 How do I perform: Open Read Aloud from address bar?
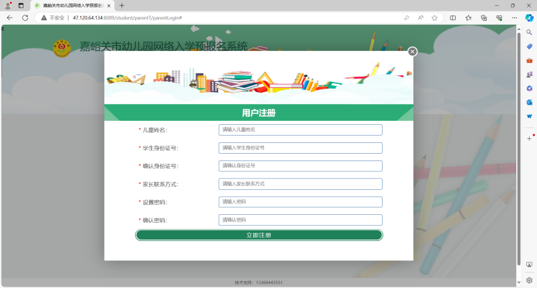(421, 17)
